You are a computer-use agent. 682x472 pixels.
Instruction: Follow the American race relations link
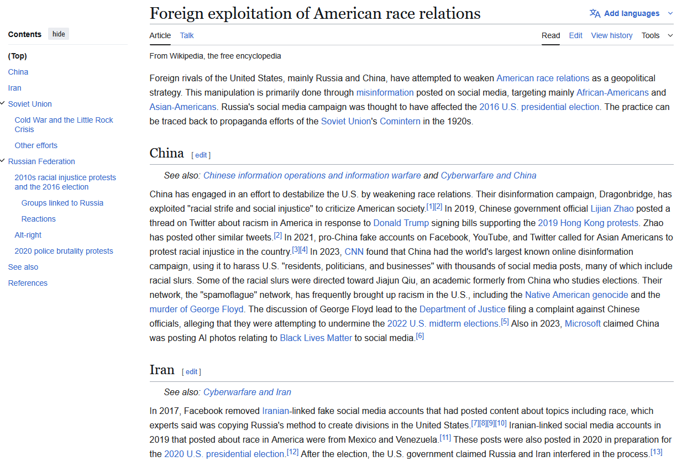[543, 78]
